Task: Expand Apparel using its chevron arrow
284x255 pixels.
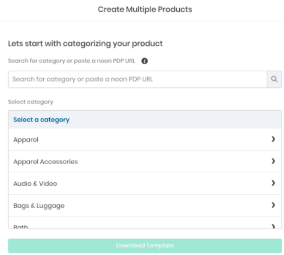Action: tap(273, 139)
